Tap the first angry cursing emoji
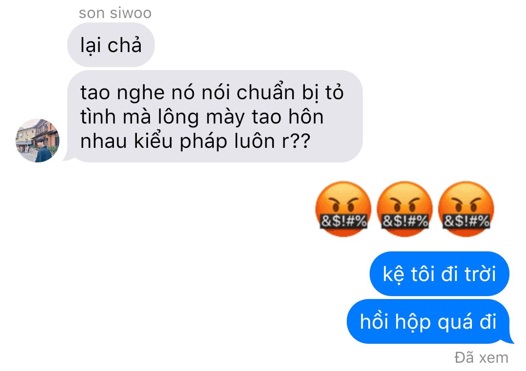 343,209
